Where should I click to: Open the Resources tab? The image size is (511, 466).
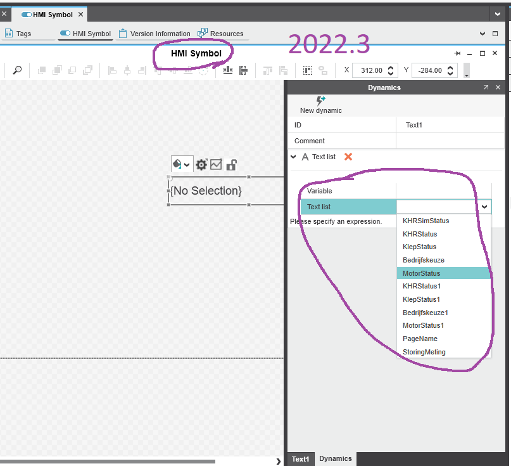pos(221,34)
